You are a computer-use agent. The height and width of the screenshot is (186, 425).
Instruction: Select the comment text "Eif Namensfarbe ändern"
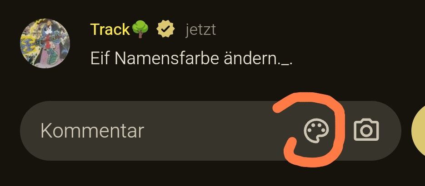[190, 58]
